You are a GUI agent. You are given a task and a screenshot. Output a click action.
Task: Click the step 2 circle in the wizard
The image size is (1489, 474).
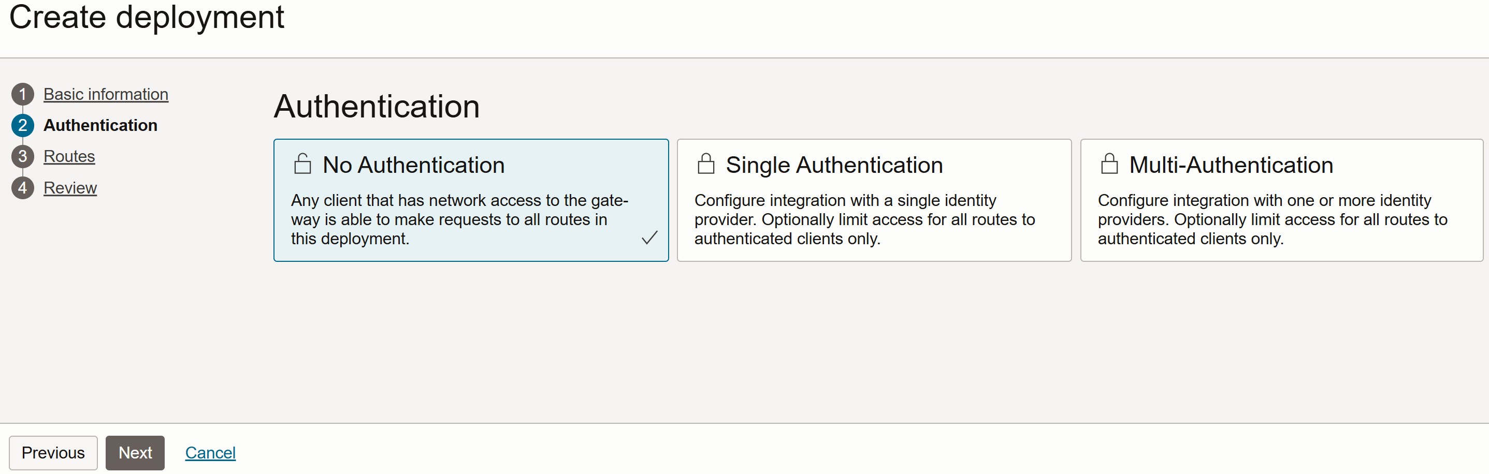[23, 125]
